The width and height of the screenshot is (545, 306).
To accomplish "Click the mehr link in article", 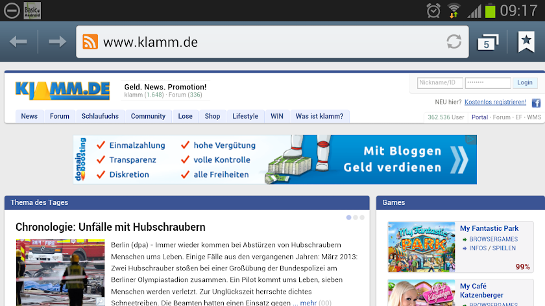I will pyautogui.click(x=308, y=303).
